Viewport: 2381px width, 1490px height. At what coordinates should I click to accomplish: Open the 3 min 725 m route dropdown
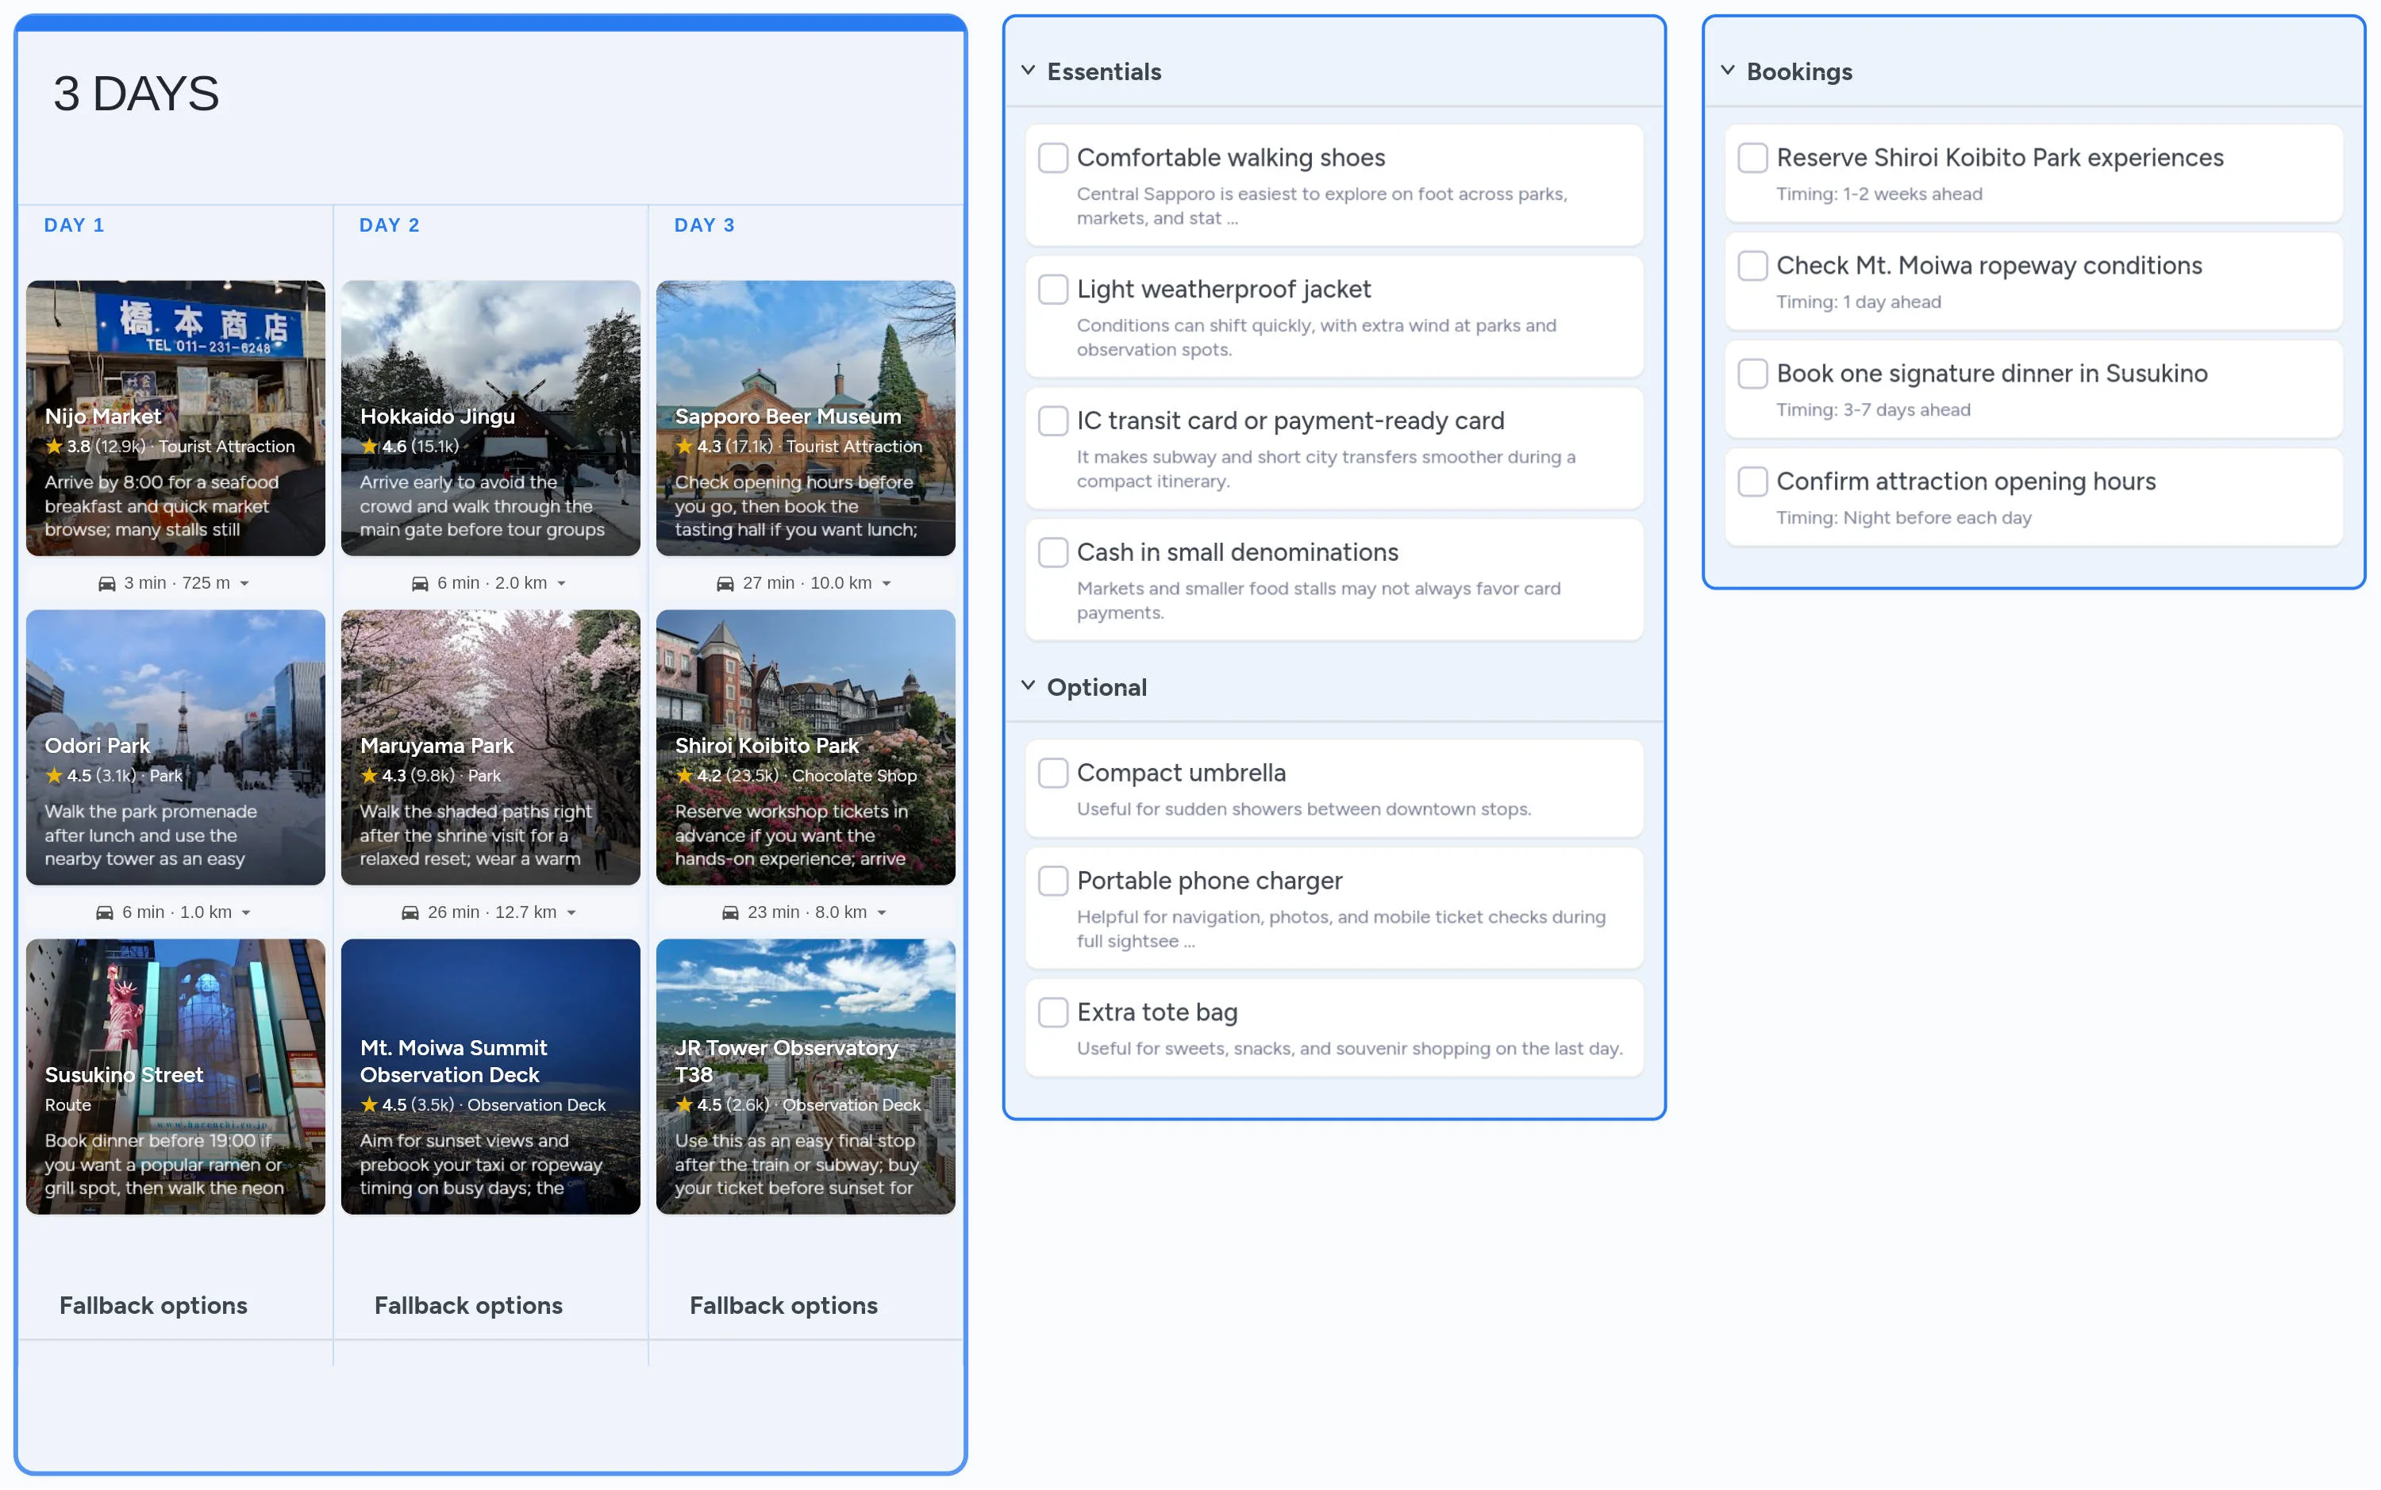pyautogui.click(x=244, y=583)
